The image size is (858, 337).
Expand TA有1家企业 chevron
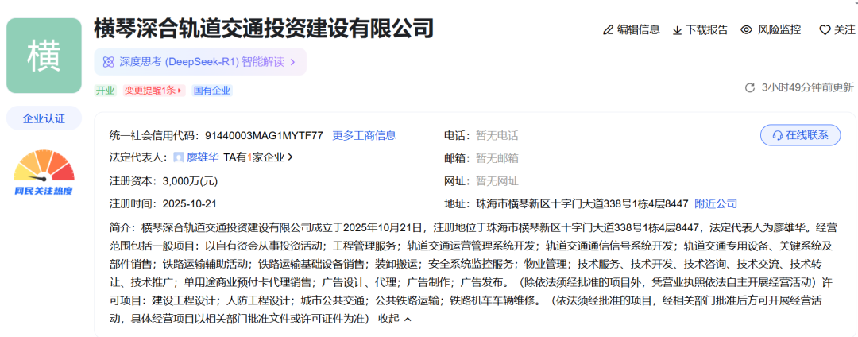[x=291, y=157]
